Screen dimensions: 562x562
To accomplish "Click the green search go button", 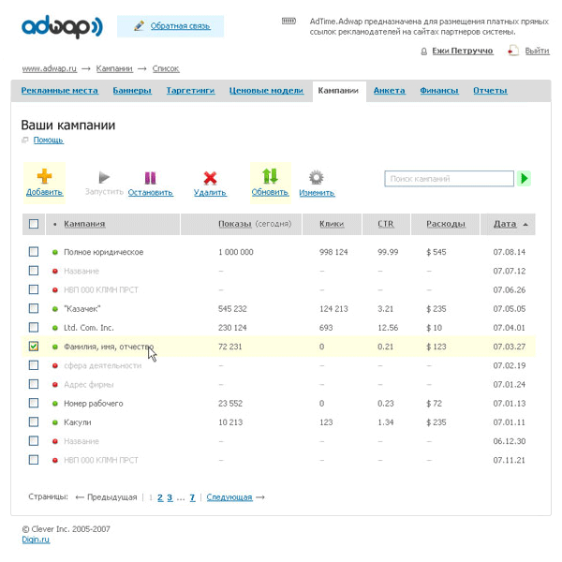I will pos(525,178).
